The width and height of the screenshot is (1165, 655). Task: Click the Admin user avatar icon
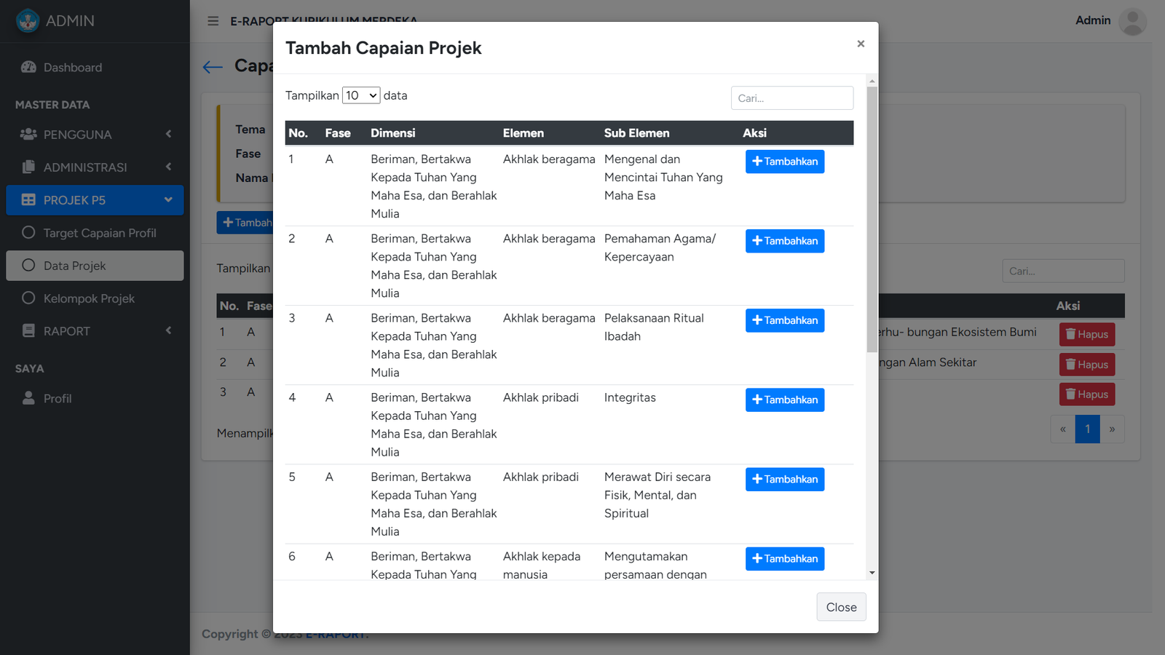click(x=1132, y=21)
